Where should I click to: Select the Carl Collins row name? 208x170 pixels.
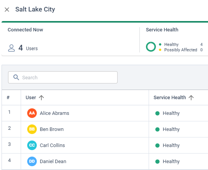click(52, 145)
